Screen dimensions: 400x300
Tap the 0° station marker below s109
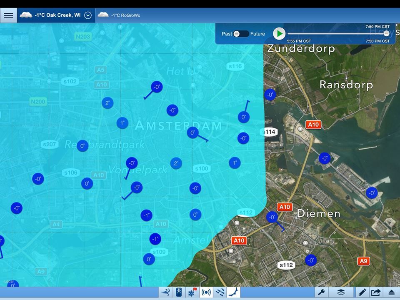149,259
